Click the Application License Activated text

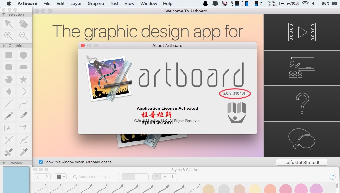pyautogui.click(x=167, y=109)
